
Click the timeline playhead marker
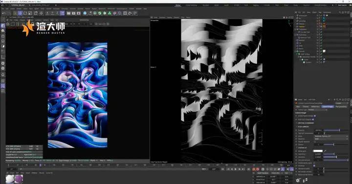coord(41,165)
